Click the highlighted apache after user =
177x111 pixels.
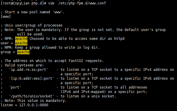(21, 43)
